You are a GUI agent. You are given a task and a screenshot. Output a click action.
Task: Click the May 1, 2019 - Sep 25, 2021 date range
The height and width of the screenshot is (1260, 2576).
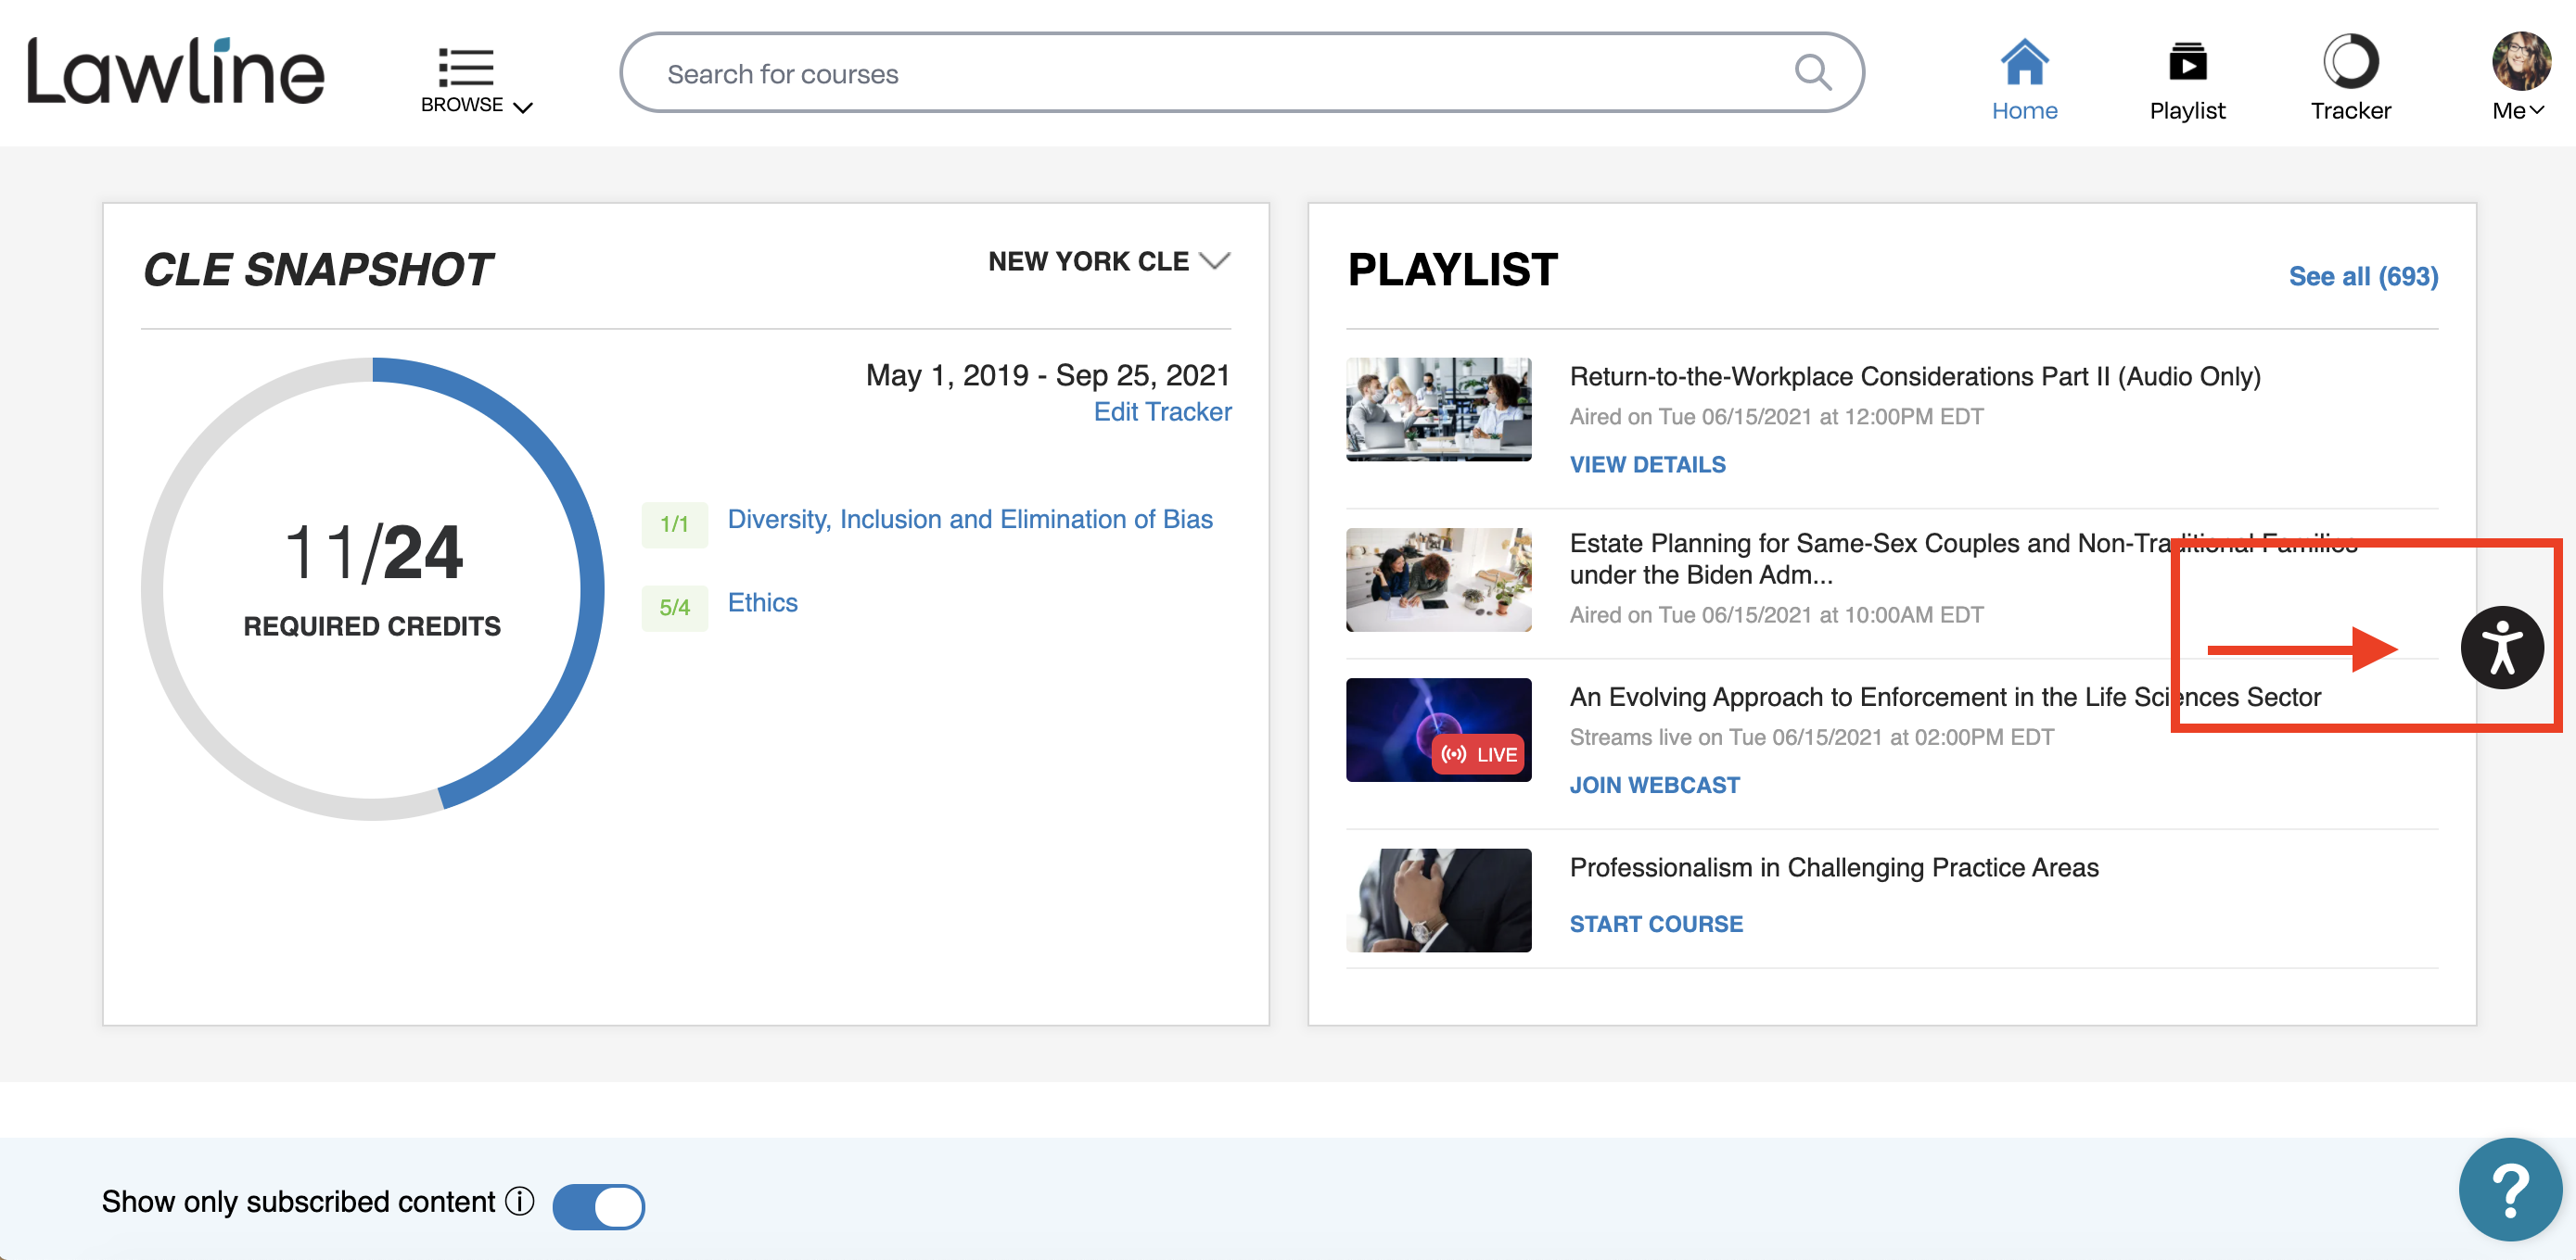coord(1047,376)
